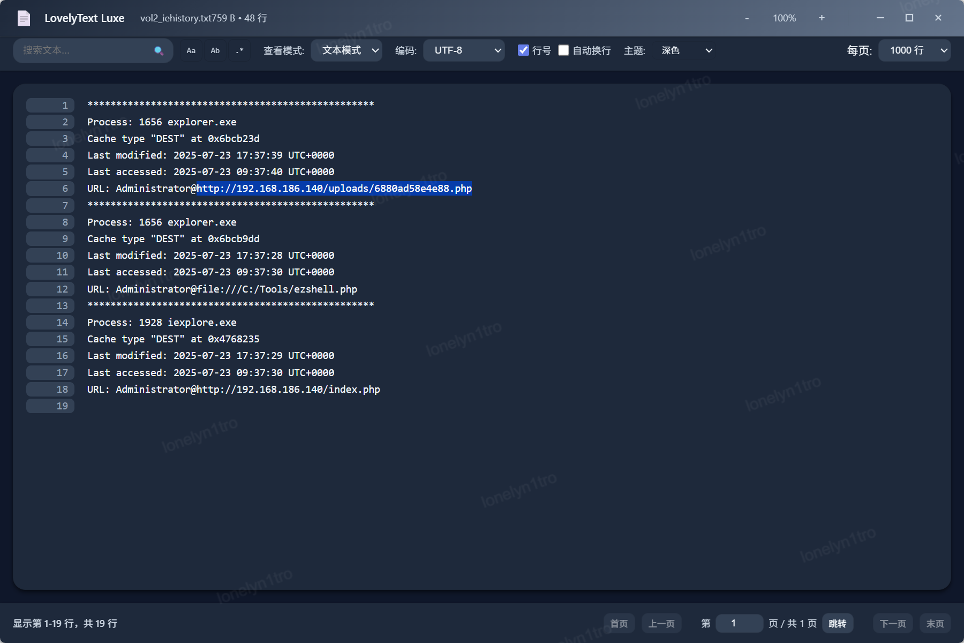The height and width of the screenshot is (643, 964).
Task: Toggle whole-word match (Ab)
Action: pyautogui.click(x=215, y=51)
